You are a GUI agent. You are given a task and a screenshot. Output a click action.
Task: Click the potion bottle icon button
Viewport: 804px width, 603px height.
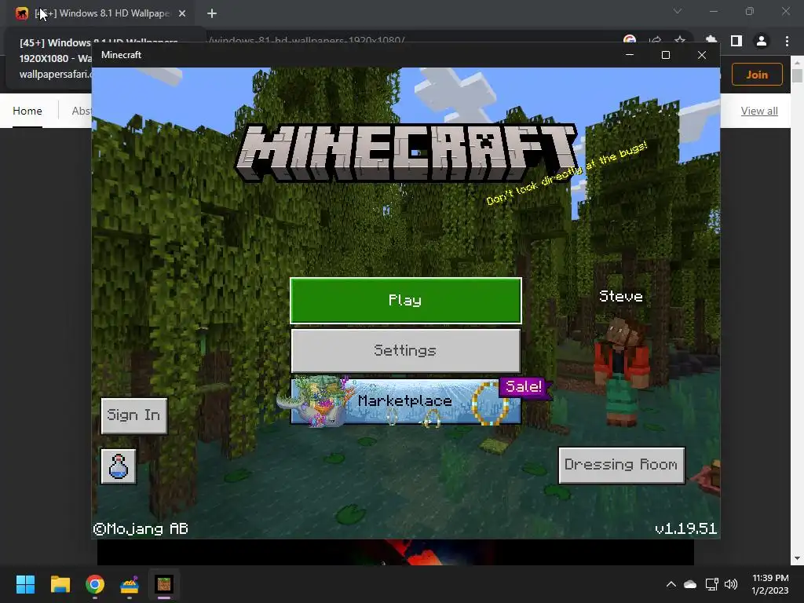click(119, 466)
